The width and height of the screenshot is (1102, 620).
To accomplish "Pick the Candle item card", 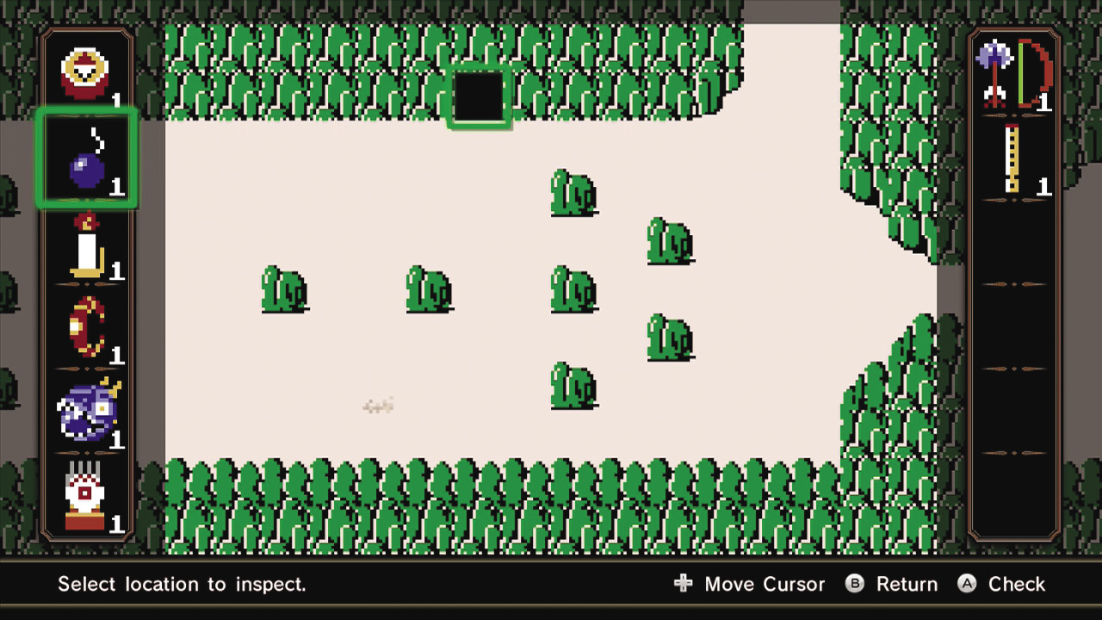I will pyautogui.click(x=86, y=243).
